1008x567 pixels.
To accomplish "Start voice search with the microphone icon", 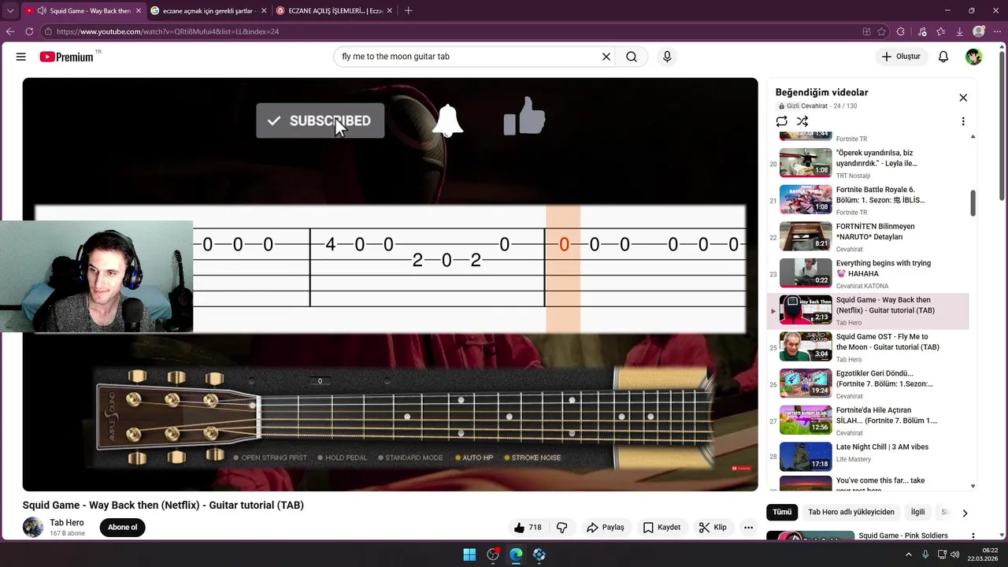I will 667,57.
